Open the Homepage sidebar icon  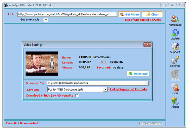(175, 19)
